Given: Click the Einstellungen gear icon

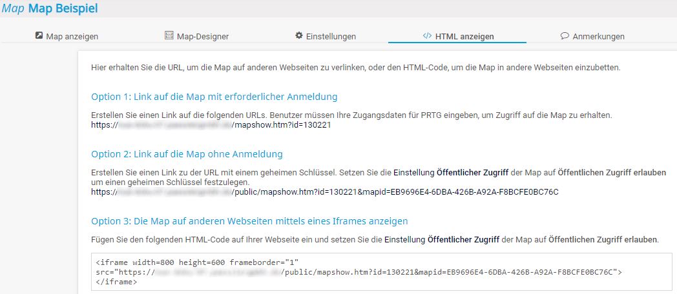Looking at the screenshot, I should 299,36.
